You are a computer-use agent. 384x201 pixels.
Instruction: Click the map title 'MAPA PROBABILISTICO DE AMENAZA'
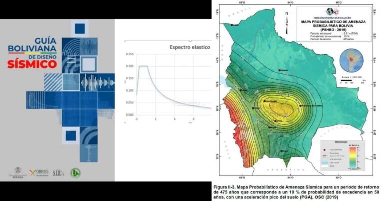(334, 22)
